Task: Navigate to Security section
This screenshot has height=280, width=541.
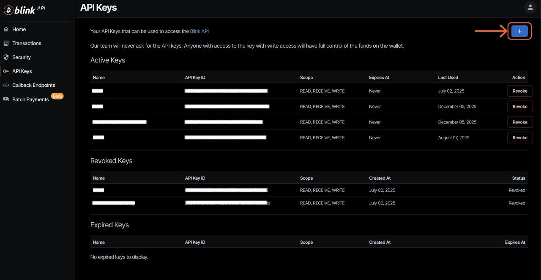Action: [x=22, y=57]
